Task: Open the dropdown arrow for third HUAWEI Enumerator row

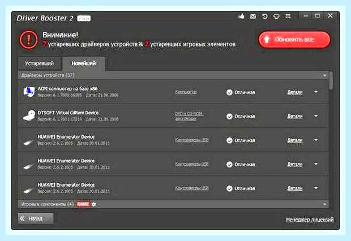Action: (x=316, y=188)
